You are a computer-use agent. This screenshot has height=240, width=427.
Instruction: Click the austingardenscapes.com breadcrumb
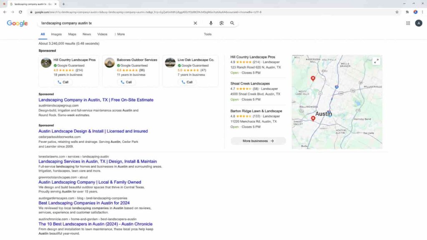tap(83, 198)
